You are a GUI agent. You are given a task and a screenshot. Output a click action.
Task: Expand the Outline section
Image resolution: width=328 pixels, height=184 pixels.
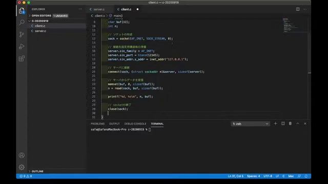pyautogui.click(x=37, y=171)
